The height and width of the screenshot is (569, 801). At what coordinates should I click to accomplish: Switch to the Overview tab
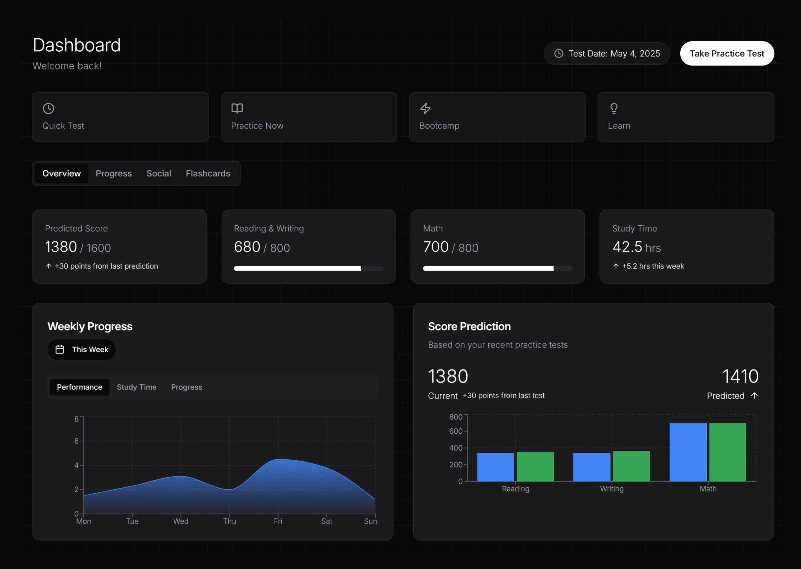click(x=62, y=173)
